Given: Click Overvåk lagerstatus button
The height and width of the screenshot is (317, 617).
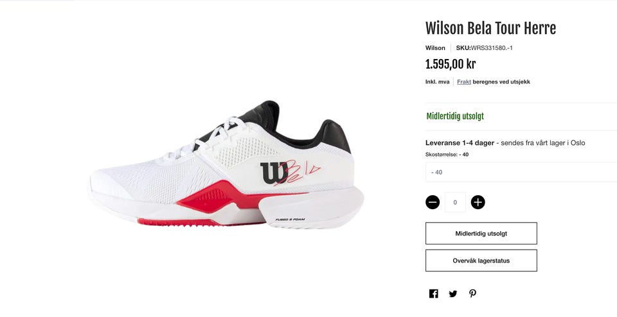Looking at the screenshot, I should pos(481,261).
